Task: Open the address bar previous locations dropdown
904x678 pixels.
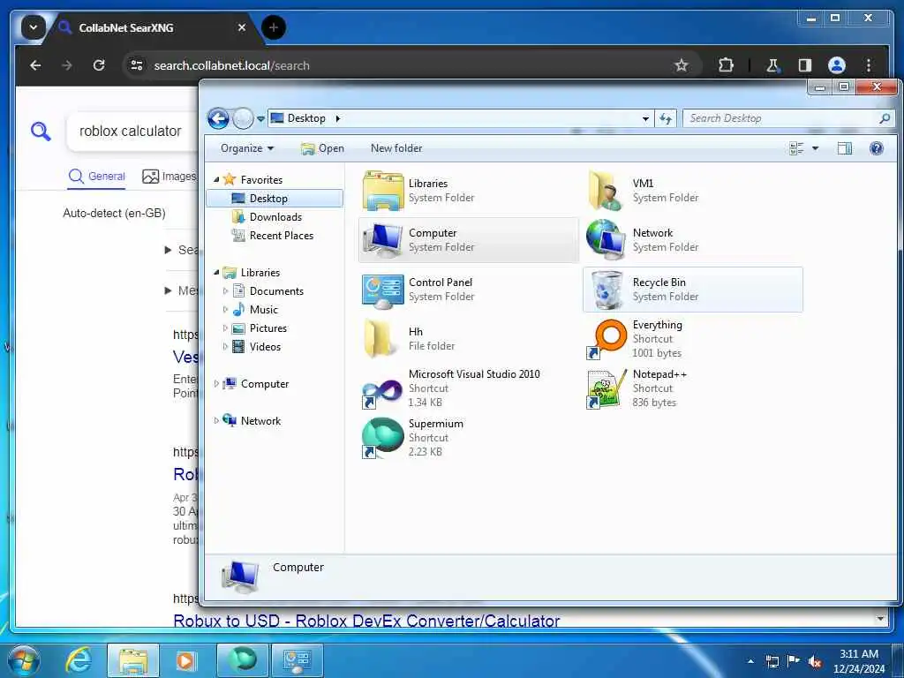Action: point(645,119)
